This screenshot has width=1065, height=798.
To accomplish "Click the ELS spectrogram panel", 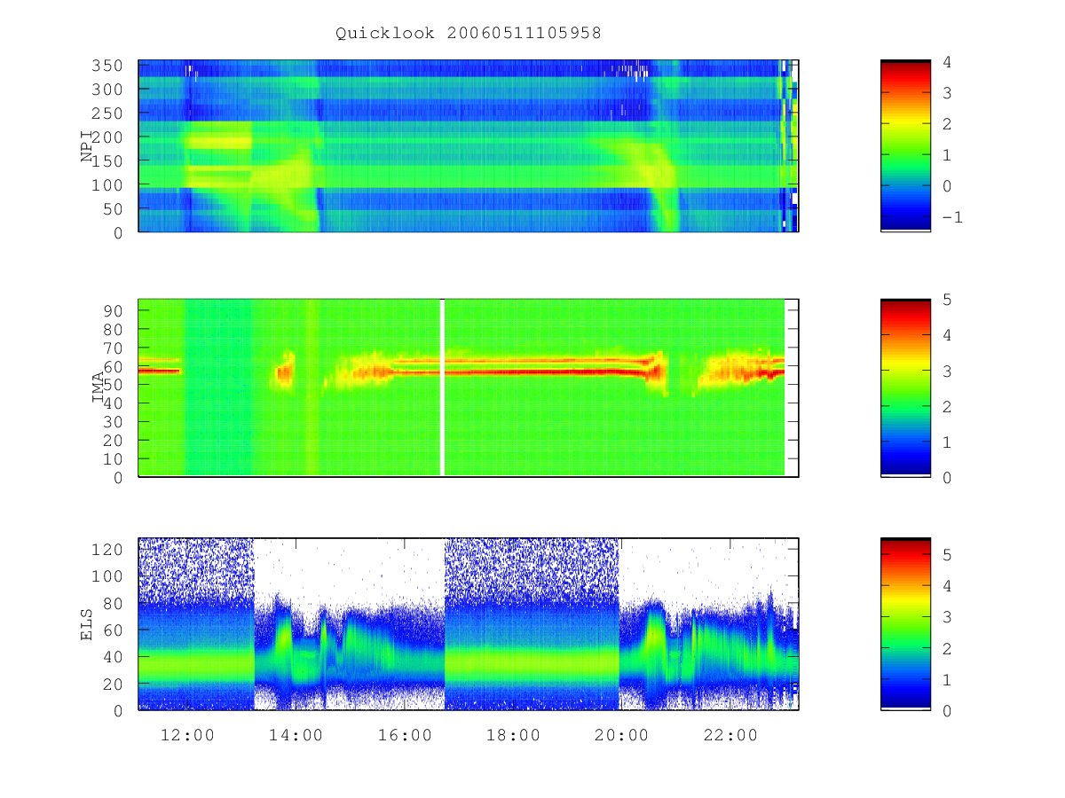I will click(469, 624).
